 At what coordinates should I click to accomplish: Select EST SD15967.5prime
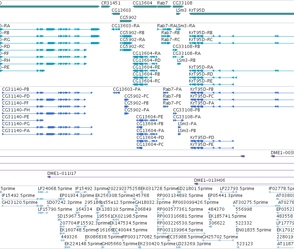tap(75, 217)
